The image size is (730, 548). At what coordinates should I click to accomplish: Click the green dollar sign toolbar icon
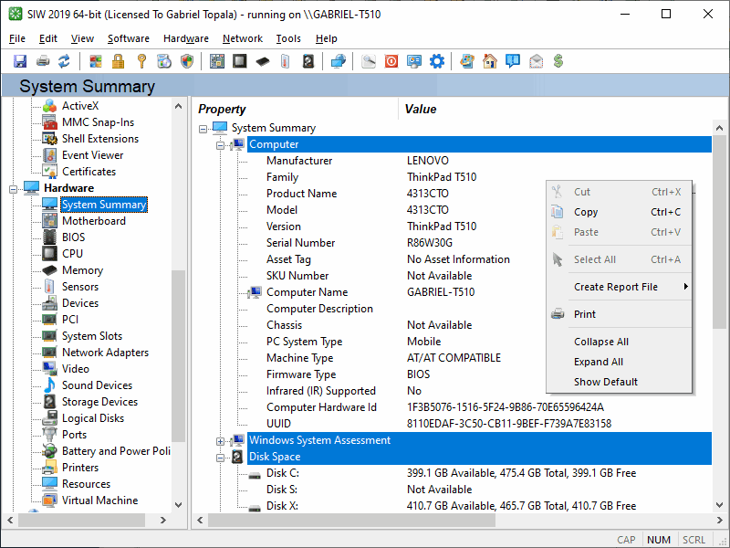tap(558, 61)
